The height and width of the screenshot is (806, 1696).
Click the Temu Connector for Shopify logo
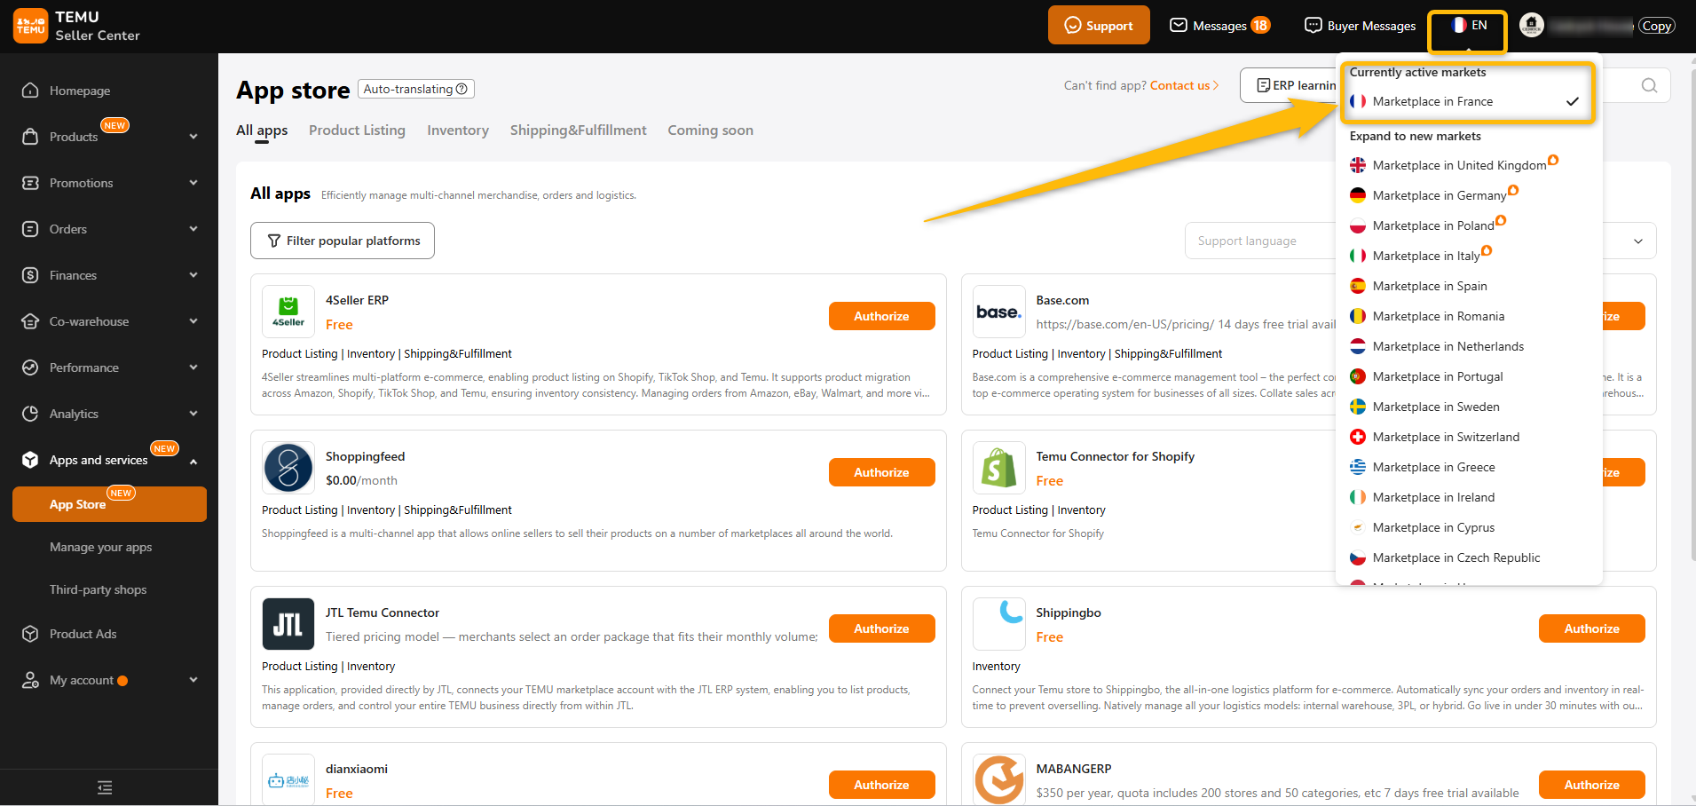pyautogui.click(x=999, y=468)
